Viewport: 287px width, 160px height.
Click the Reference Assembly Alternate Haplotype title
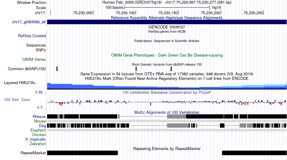167,18
